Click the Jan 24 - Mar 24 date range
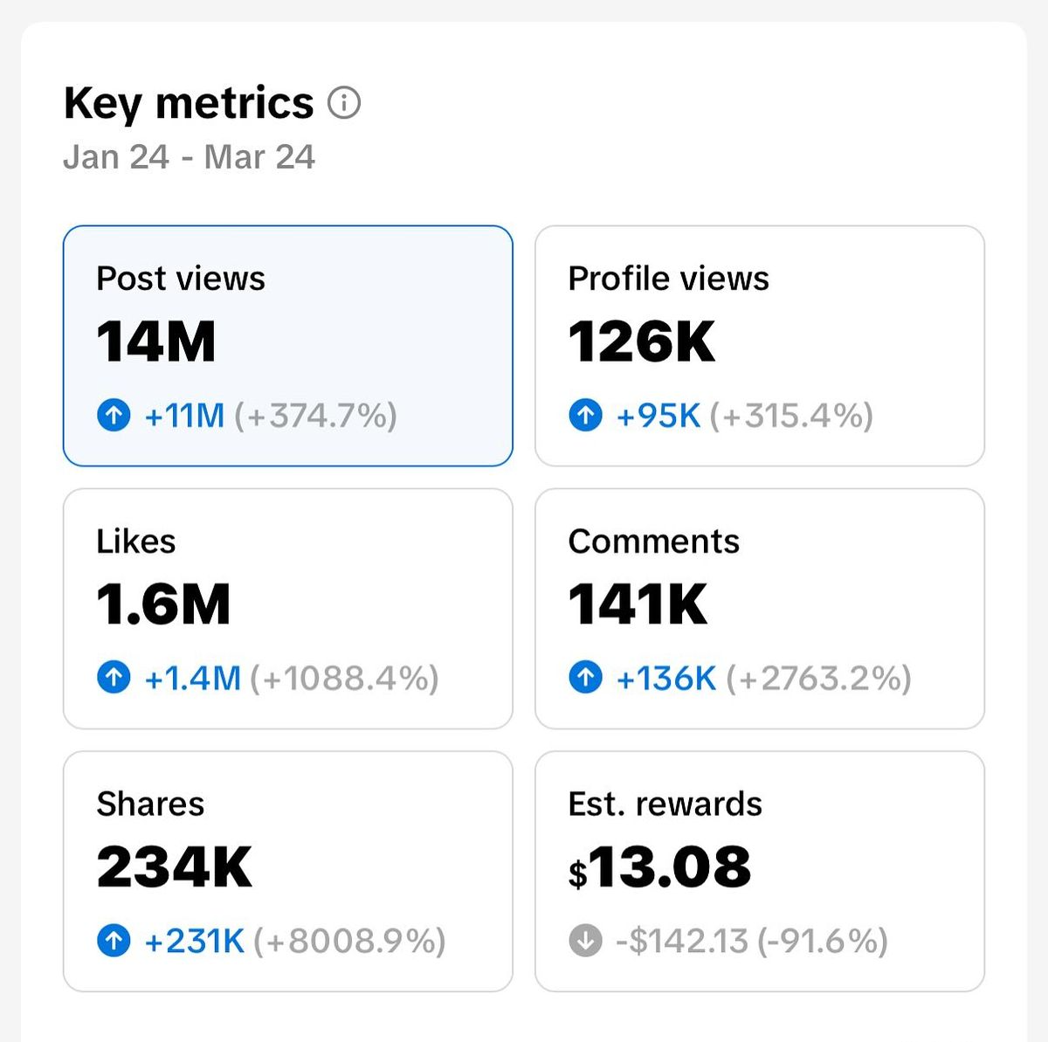This screenshot has height=1042, width=1048. tap(189, 157)
